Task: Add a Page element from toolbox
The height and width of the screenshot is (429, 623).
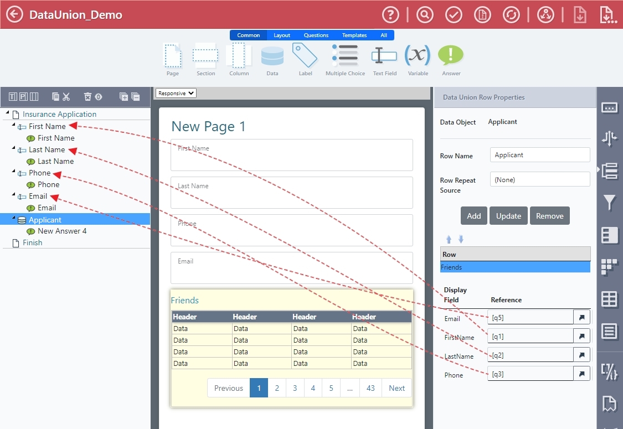Action: coord(173,60)
